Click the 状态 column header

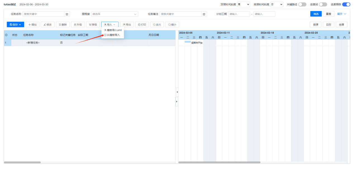(15, 35)
